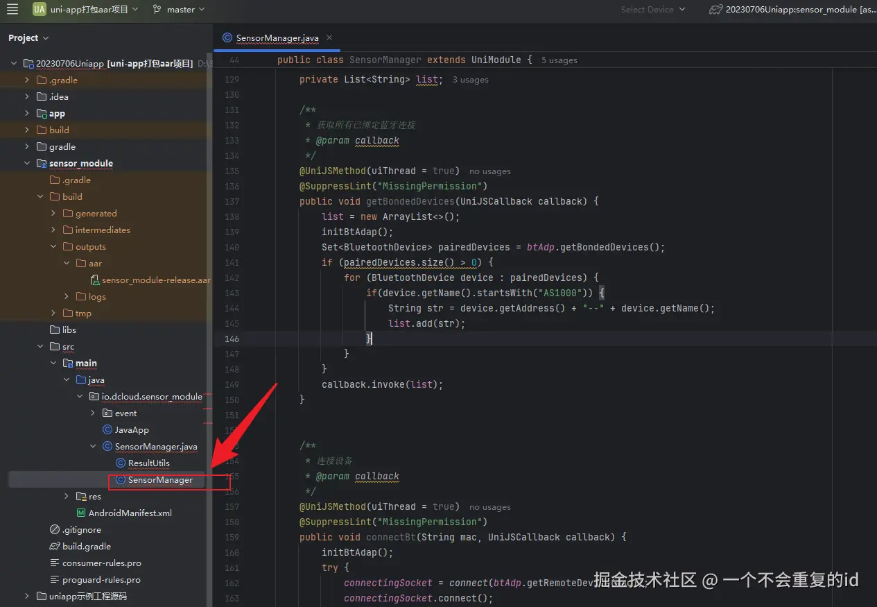877x607 pixels.
Task: Open proguard-rules.pro file
Action: 101,579
